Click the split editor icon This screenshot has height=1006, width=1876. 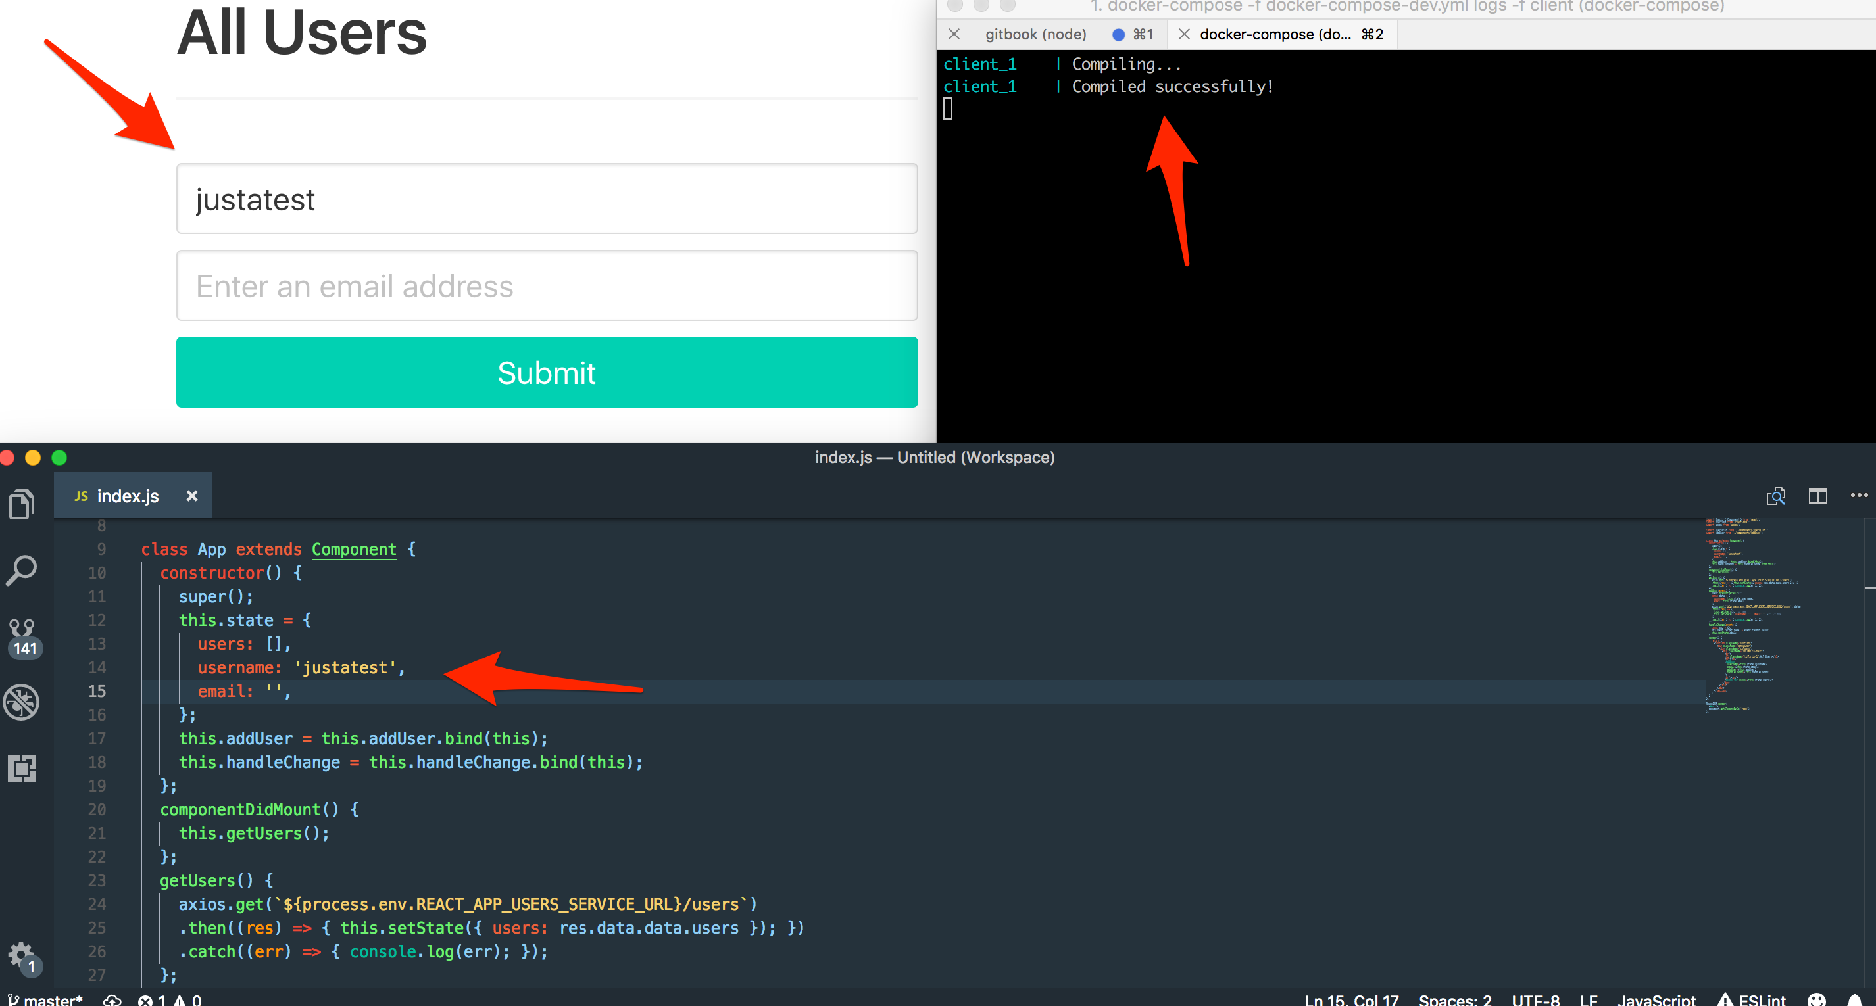pos(1817,496)
